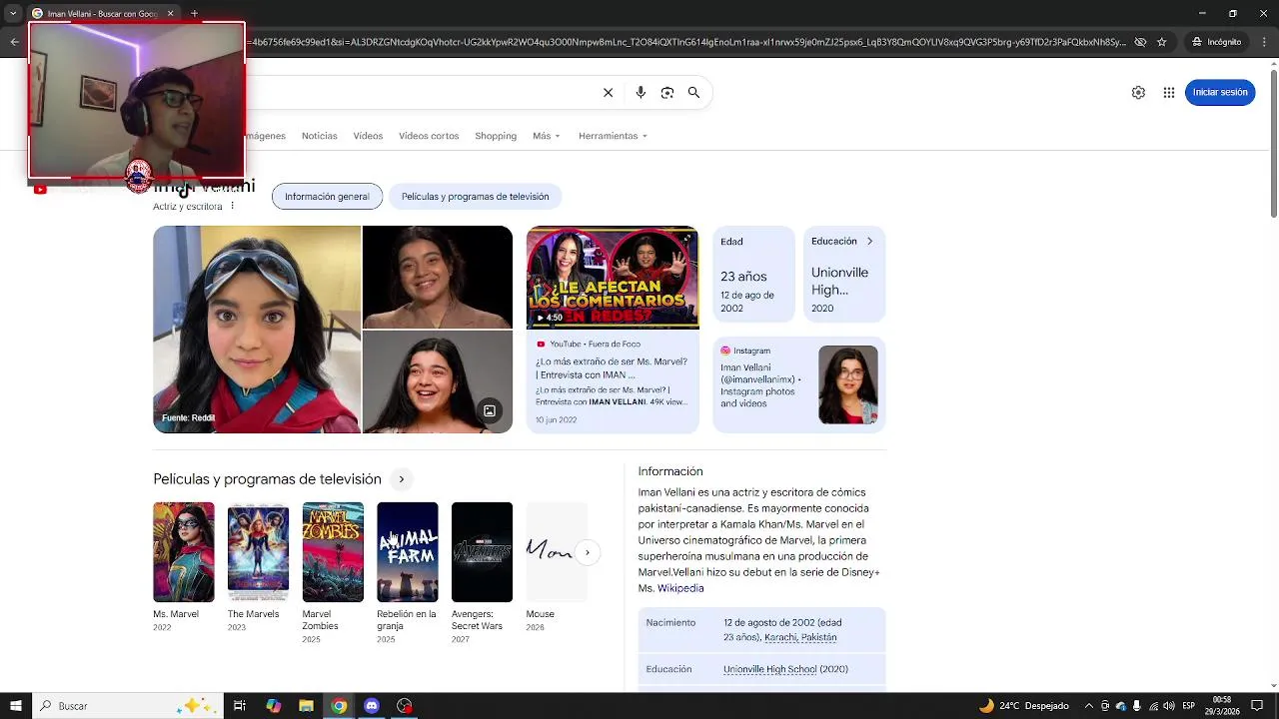Open Avengers: Secret Wars poster
Screen dimensions: 1279x719
click(x=482, y=552)
